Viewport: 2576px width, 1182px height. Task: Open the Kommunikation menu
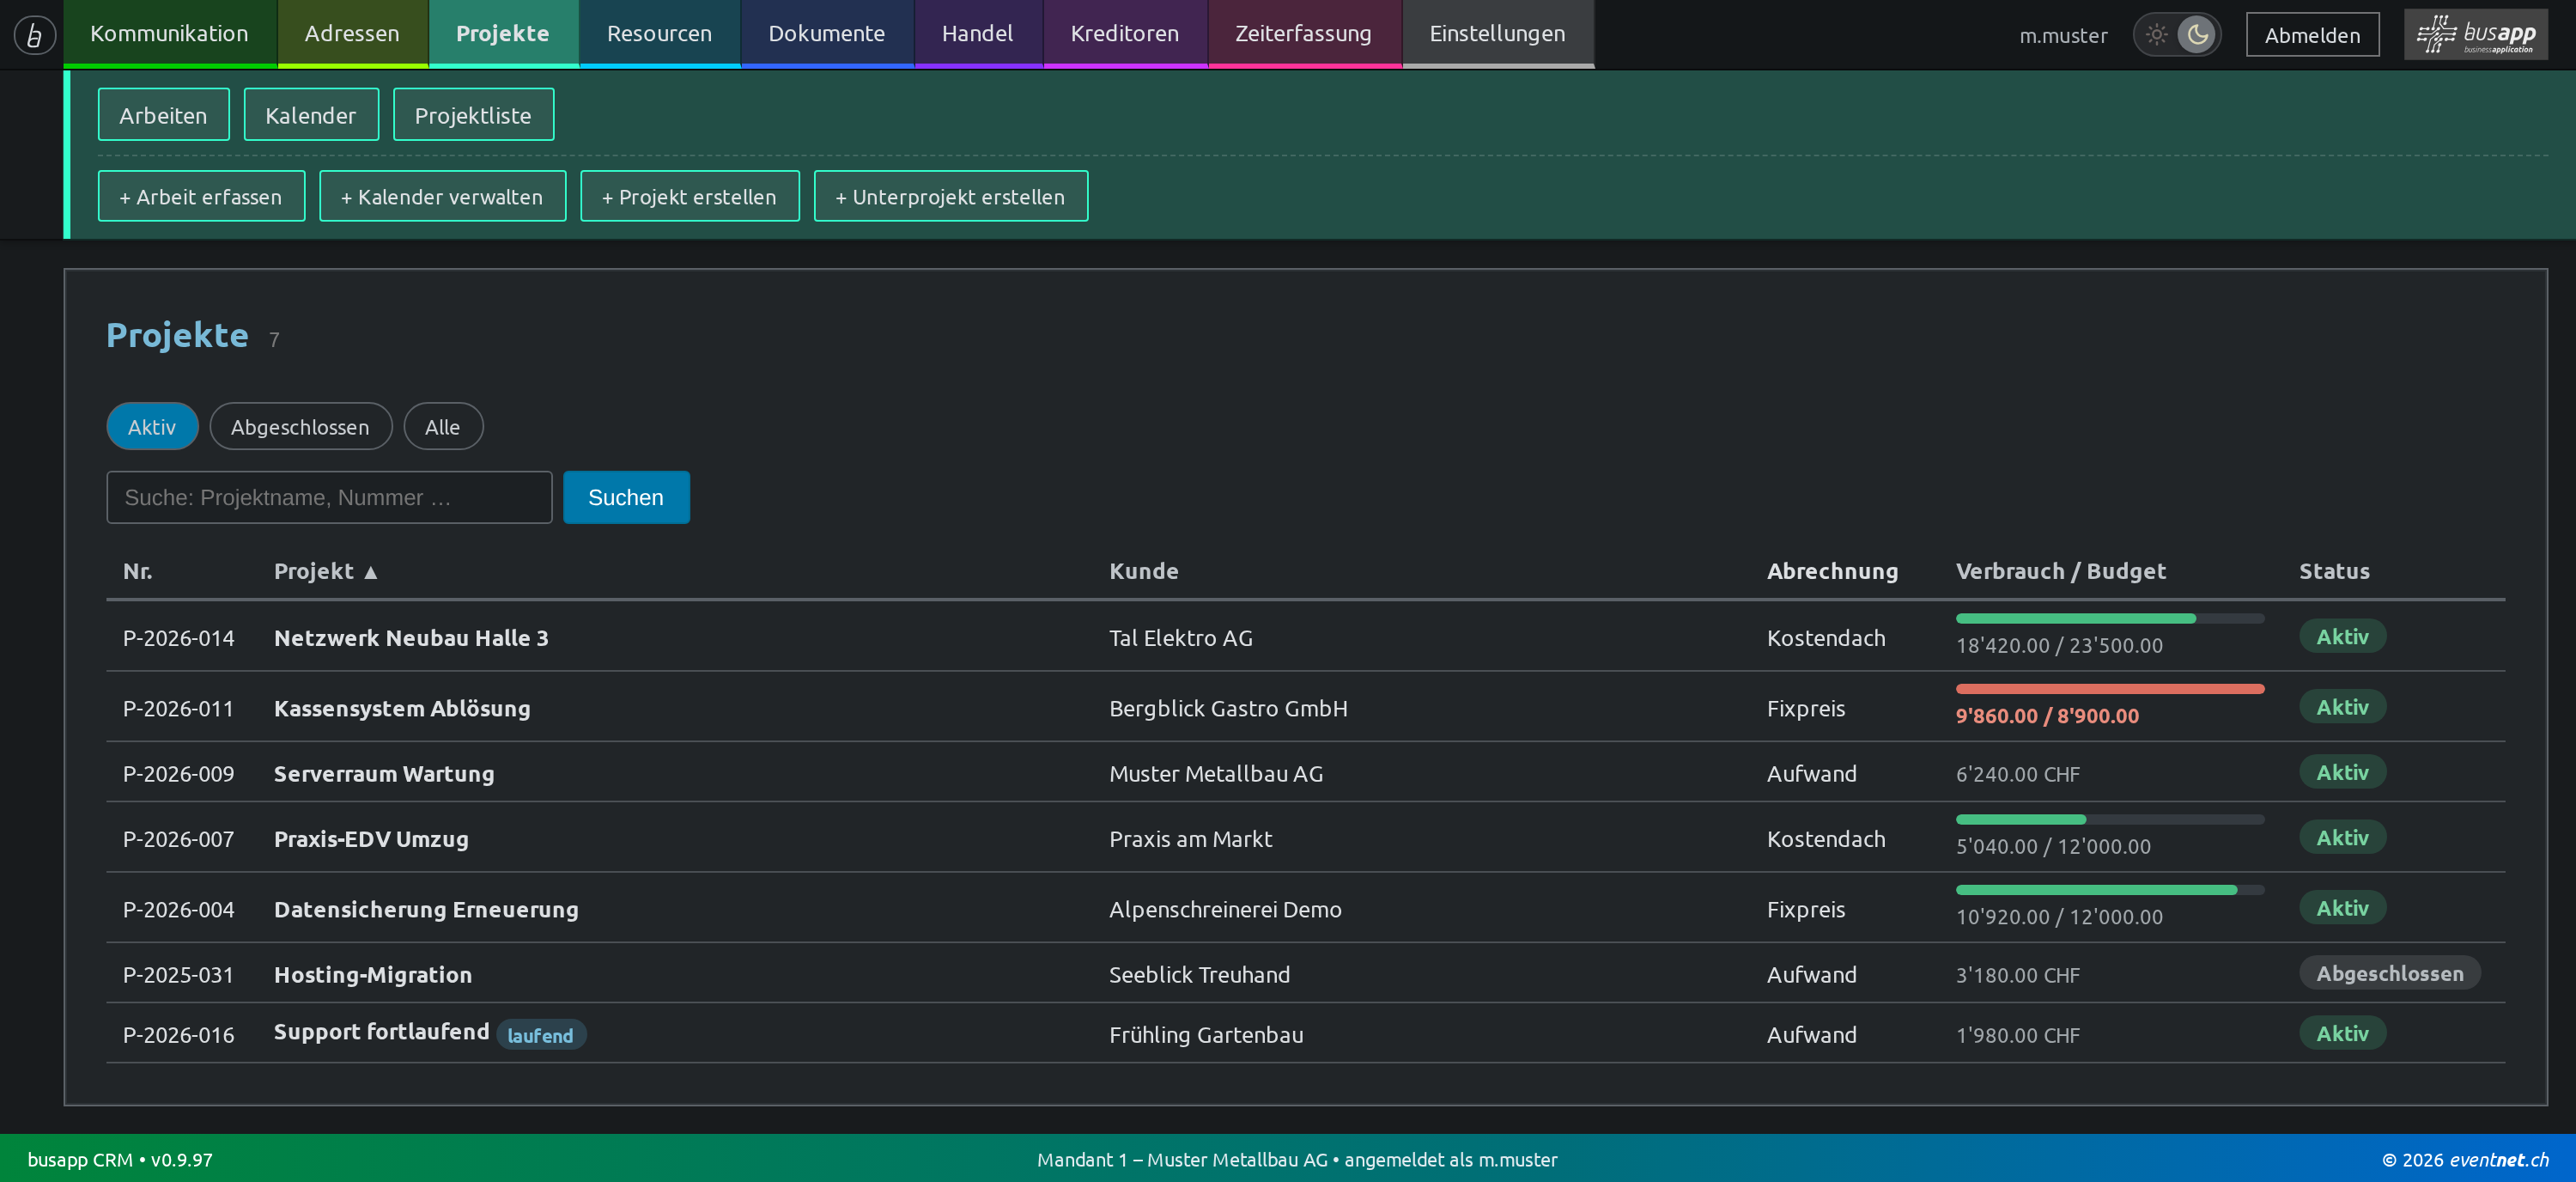click(169, 34)
